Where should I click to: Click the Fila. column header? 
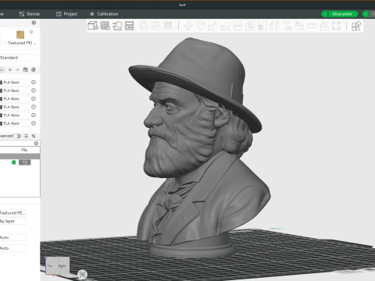(x=25, y=150)
